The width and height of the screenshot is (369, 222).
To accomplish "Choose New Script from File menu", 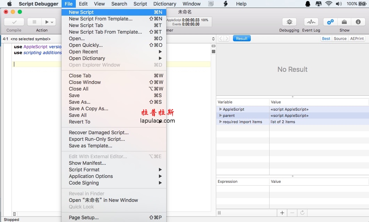I will coord(114,12).
